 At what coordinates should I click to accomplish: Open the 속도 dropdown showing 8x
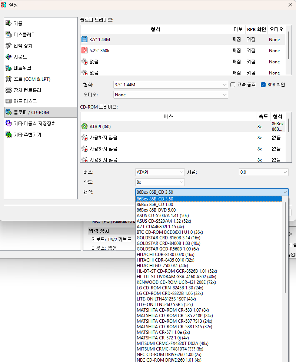(160, 182)
